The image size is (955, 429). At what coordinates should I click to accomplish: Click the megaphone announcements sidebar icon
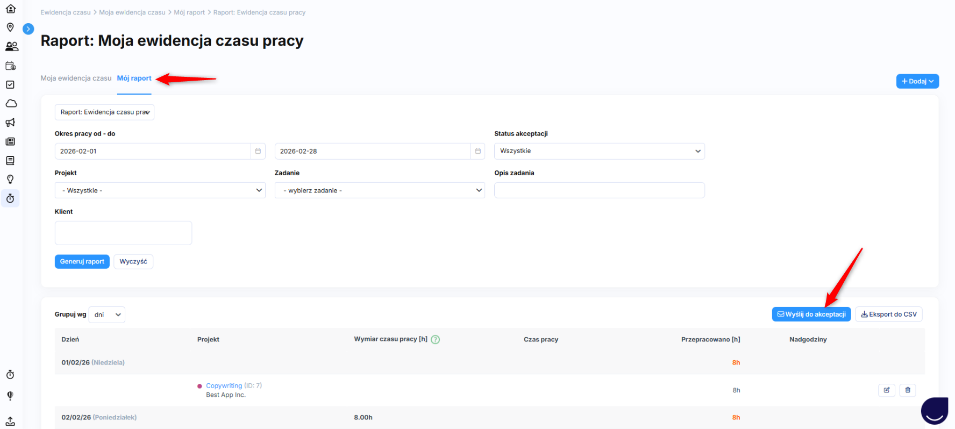click(10, 123)
